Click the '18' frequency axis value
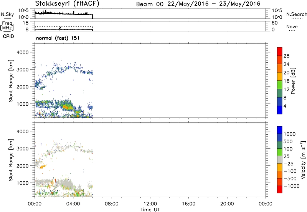 click(26, 23)
